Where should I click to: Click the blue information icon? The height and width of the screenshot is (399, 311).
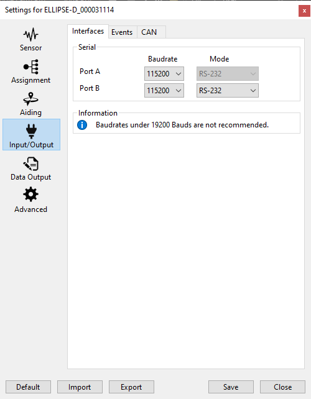pyautogui.click(x=82, y=125)
